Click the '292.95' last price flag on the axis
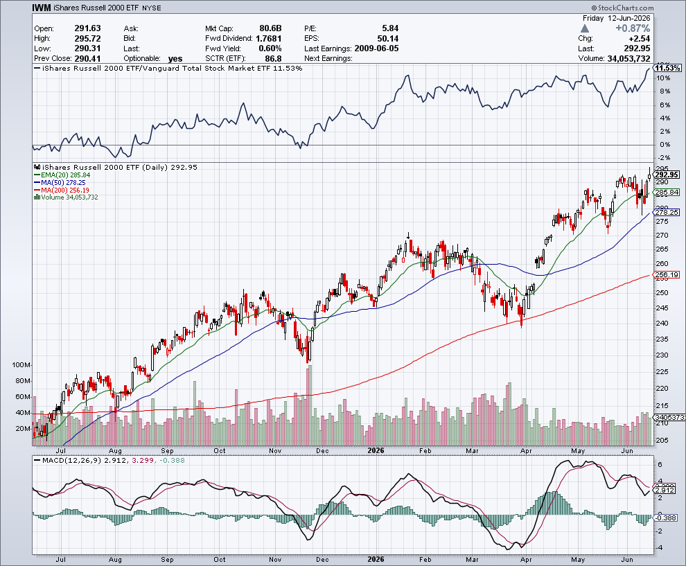 point(667,175)
